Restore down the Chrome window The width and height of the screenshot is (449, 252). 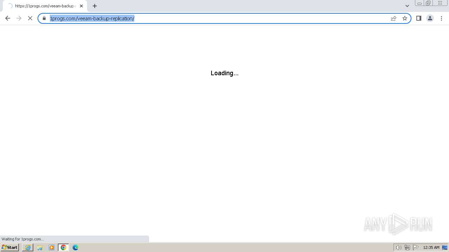(428, 3)
